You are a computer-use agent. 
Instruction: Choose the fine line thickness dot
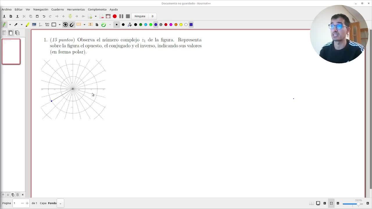click(110, 25)
